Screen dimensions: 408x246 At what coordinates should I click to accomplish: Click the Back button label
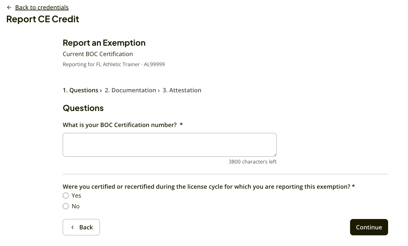pos(86,227)
